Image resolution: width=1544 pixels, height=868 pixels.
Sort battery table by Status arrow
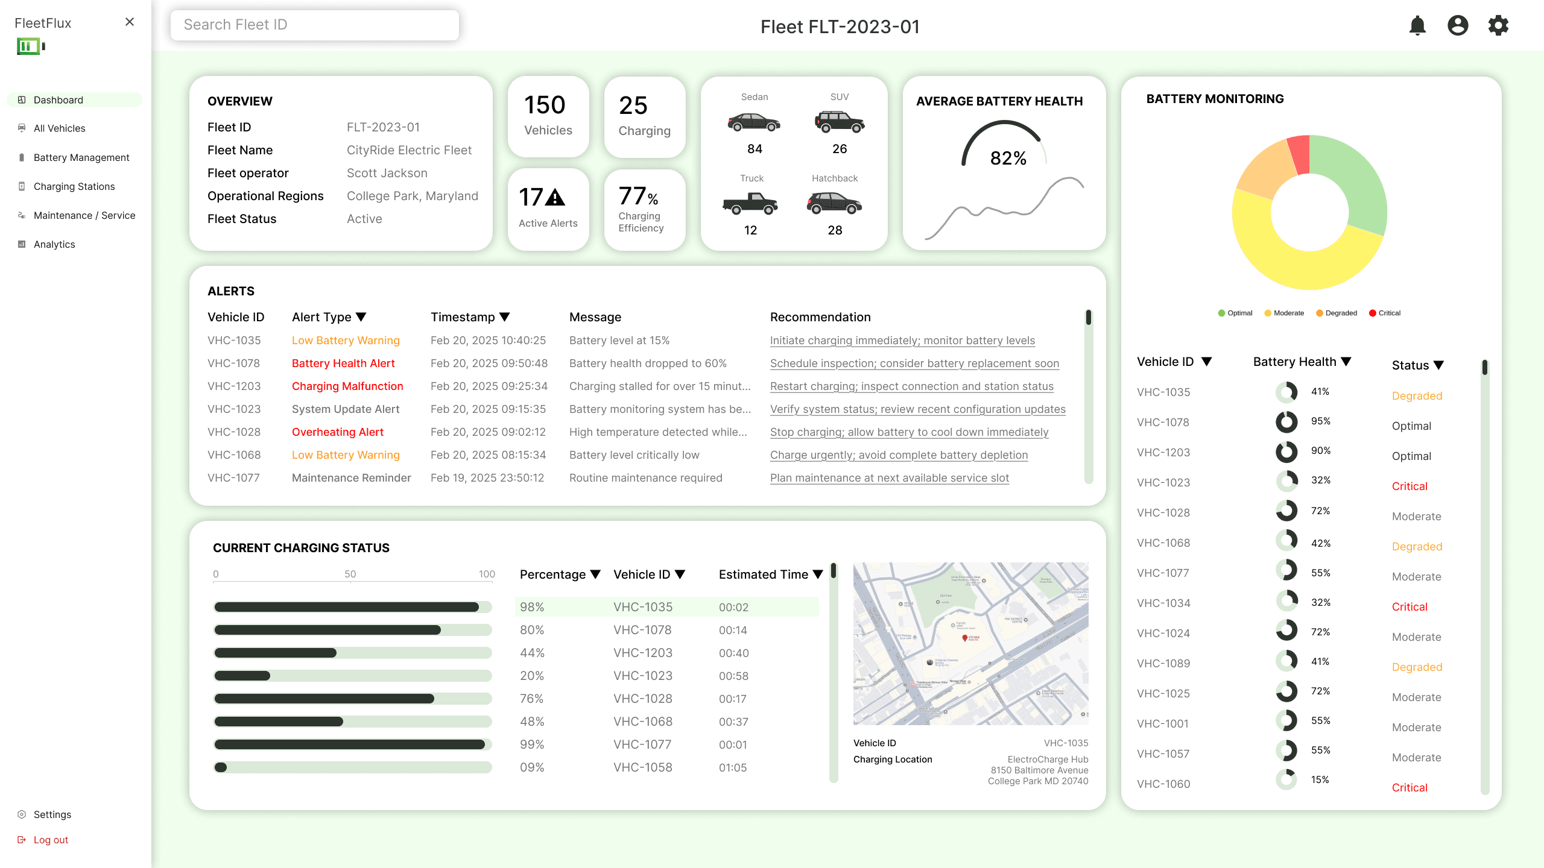[x=1438, y=365]
